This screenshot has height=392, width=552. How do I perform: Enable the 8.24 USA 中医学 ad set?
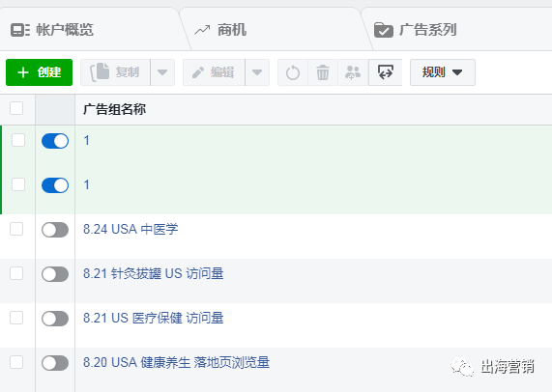55,230
